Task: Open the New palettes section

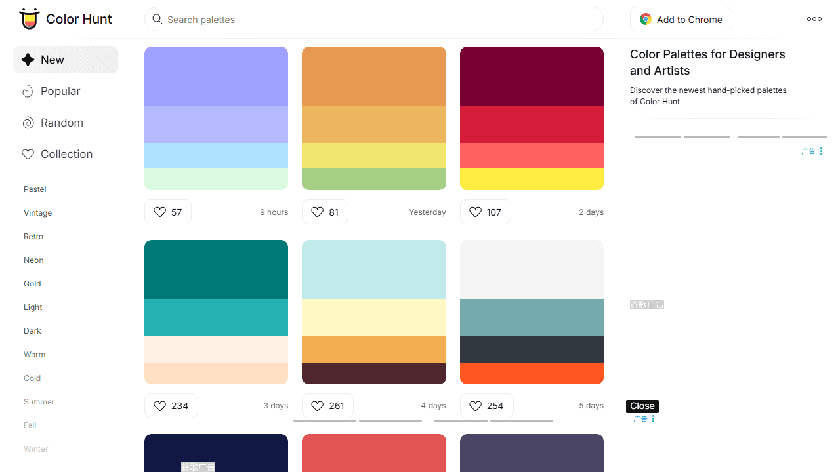Action: pos(66,60)
